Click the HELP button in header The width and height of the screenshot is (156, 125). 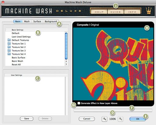tap(99, 11)
